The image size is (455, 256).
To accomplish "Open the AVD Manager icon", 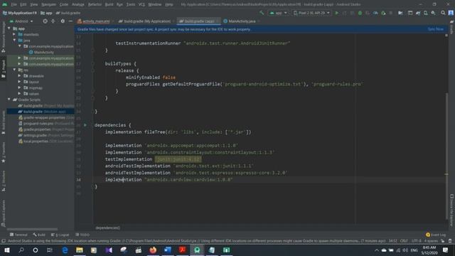I will pos(425,13).
